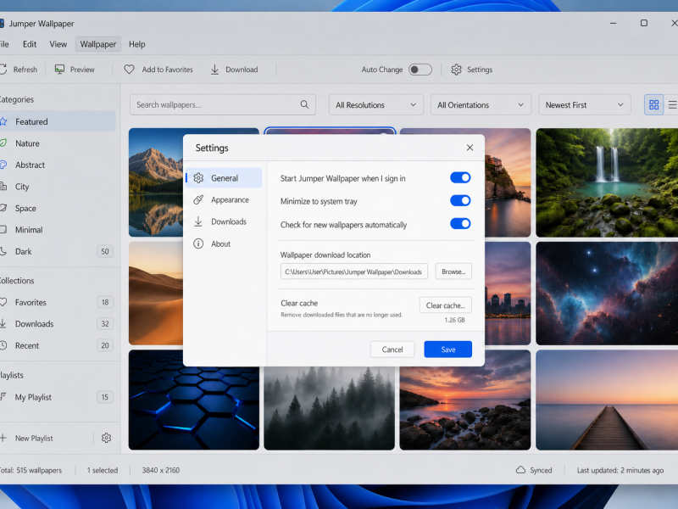Open the Help menu
This screenshot has width=678, height=509.
(x=136, y=44)
